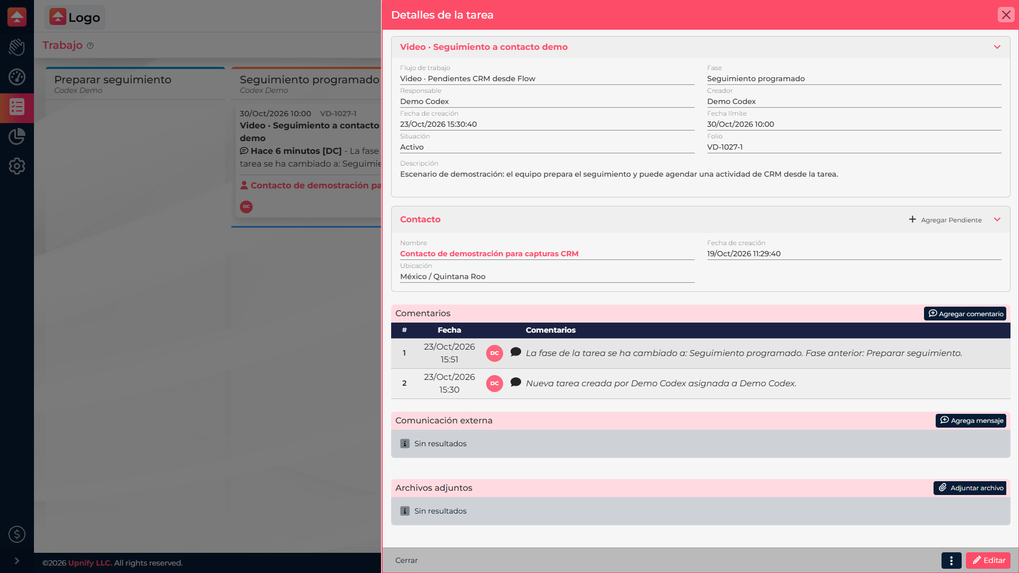
Task: Open the waving hand sidebar icon
Action: tap(17, 47)
